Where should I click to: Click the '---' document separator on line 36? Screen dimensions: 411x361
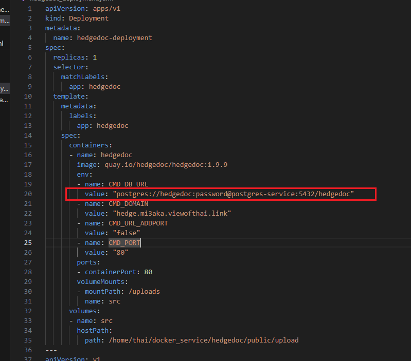pos(51,350)
